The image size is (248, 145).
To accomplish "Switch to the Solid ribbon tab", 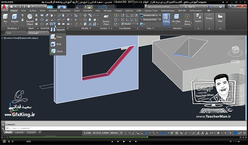I will click(23, 11).
